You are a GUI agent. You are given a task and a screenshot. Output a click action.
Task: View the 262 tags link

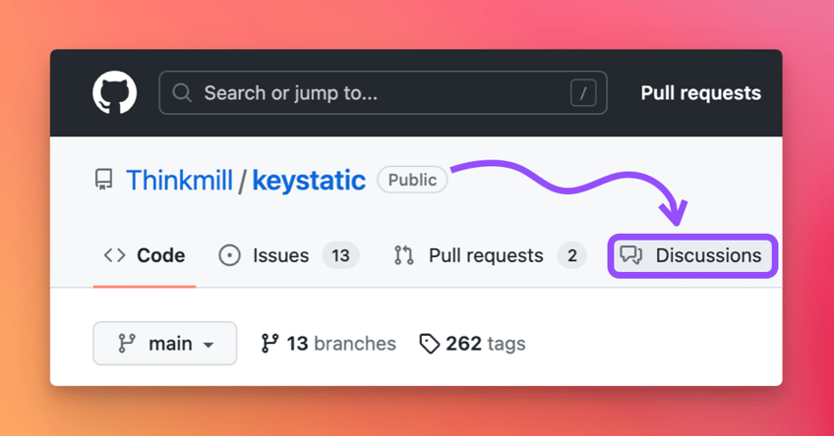coord(472,344)
